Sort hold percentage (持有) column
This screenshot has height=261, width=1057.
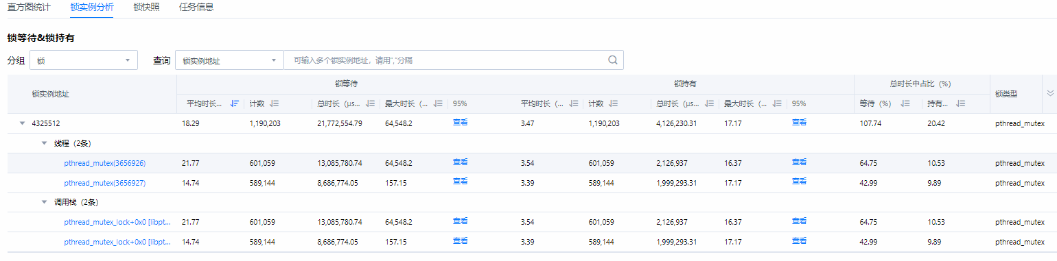(x=961, y=103)
